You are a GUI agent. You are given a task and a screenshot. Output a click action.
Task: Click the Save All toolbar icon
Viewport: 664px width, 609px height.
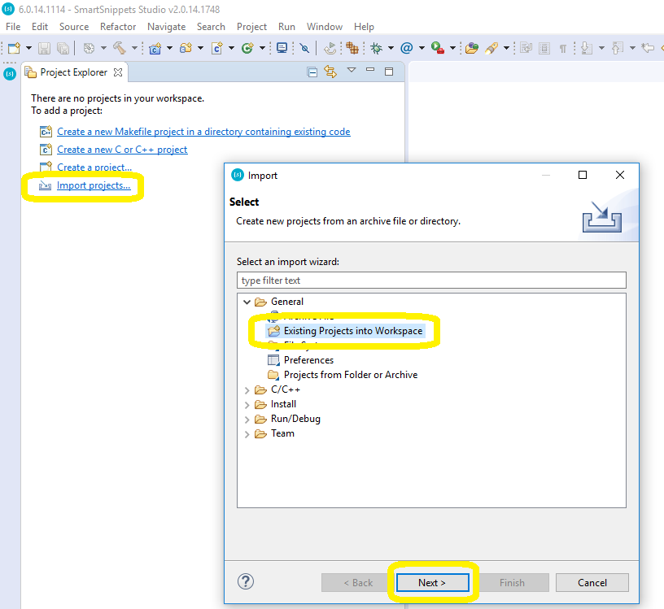point(63,48)
